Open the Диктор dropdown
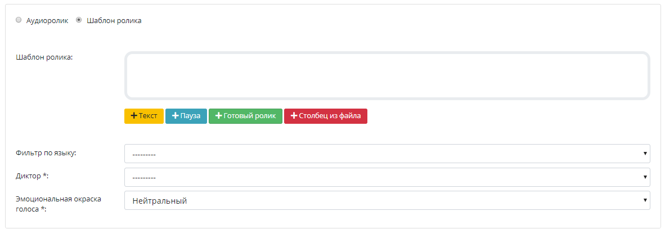The height and width of the screenshot is (229, 665). coord(387,177)
